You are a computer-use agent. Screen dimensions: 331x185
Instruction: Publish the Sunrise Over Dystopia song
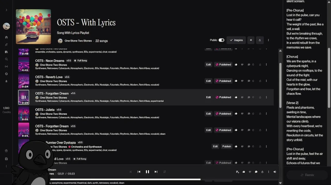click(227, 146)
